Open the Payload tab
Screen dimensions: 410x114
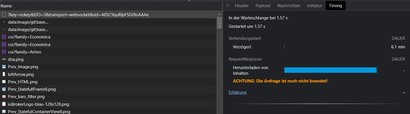coord(263,5)
